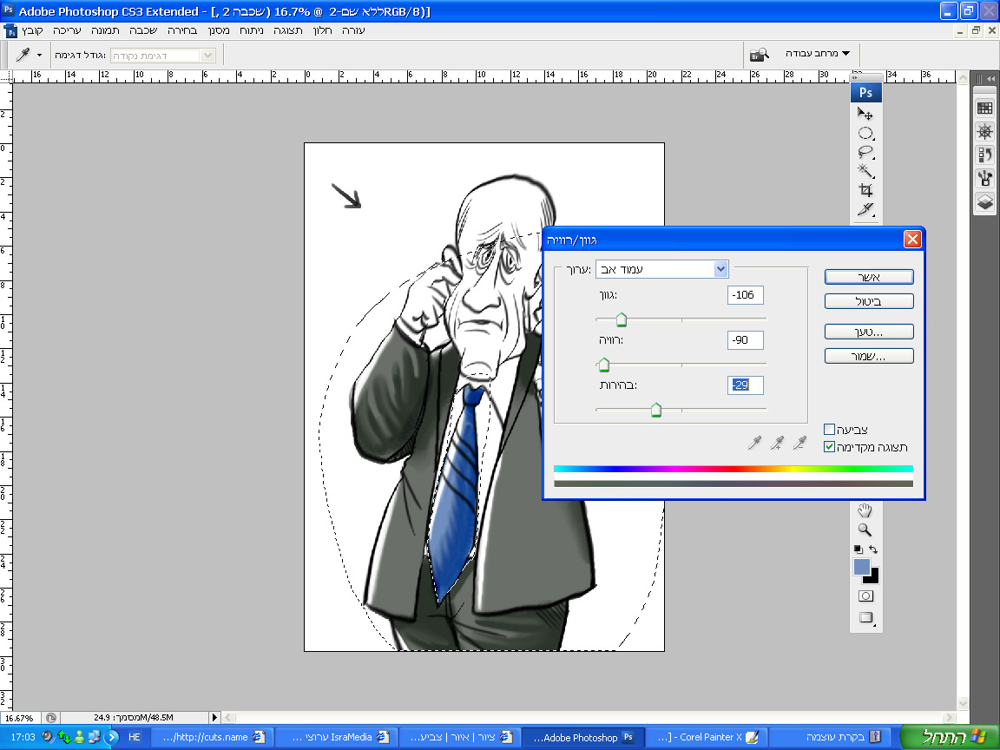
Task: Click the Ps logo atop the toolbox
Action: click(865, 93)
